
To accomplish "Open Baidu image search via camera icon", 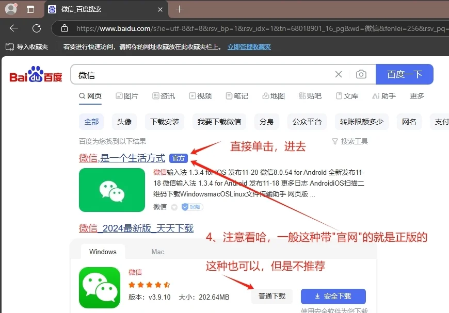I will 361,74.
